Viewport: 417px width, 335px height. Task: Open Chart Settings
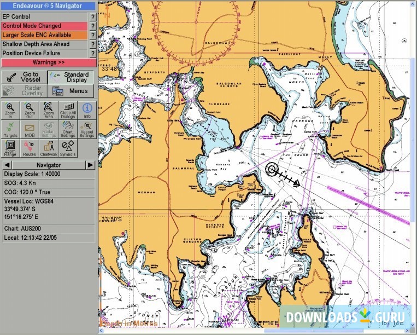pyautogui.click(x=68, y=129)
